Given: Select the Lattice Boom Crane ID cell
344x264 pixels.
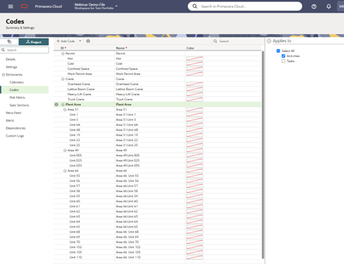Looking at the screenshot, I should click(x=81, y=89).
